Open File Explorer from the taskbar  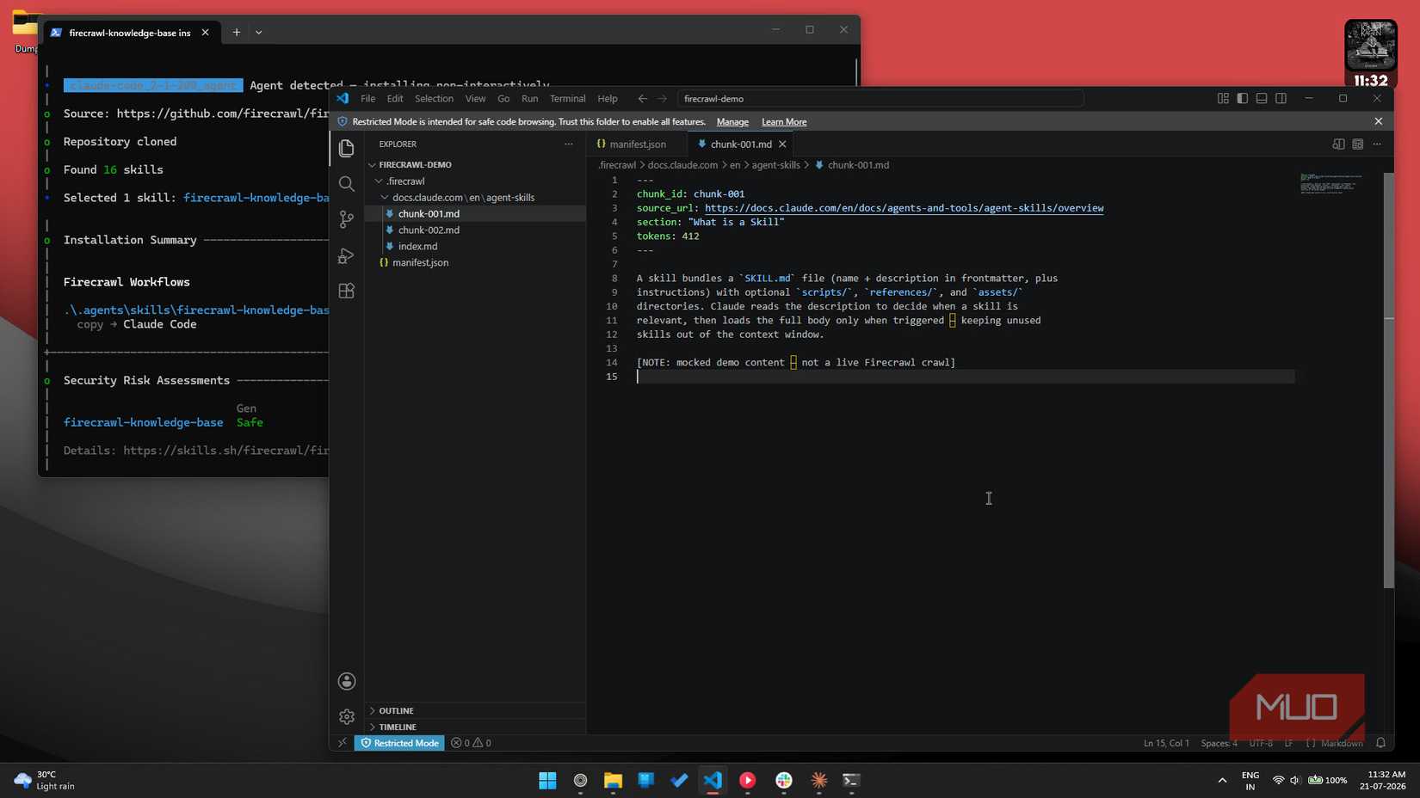coord(613,780)
